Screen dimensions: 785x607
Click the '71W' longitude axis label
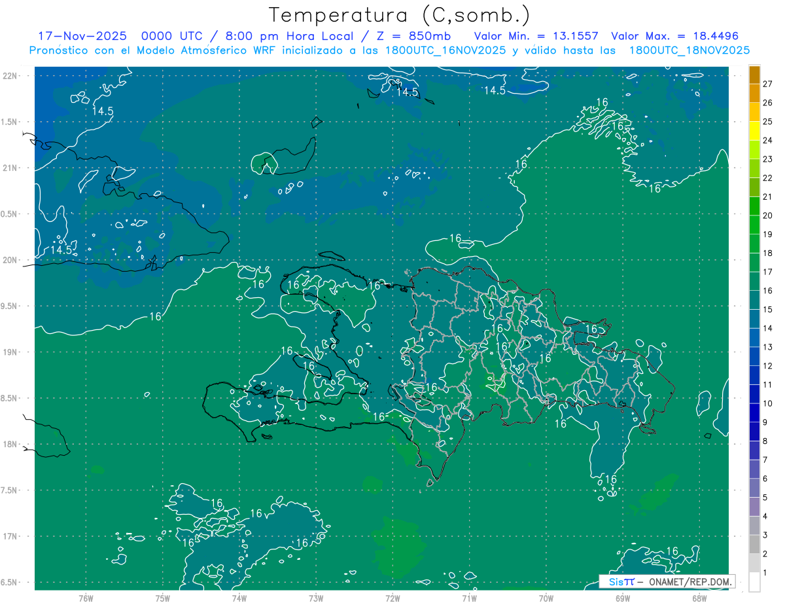(x=469, y=598)
